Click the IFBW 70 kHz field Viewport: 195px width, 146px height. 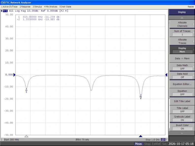pyautogui.click(x=82, y=140)
